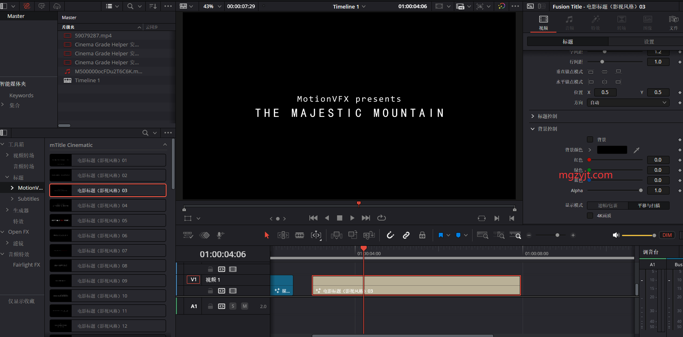Collapse mTitle Cinematic group chevron

(x=165, y=145)
